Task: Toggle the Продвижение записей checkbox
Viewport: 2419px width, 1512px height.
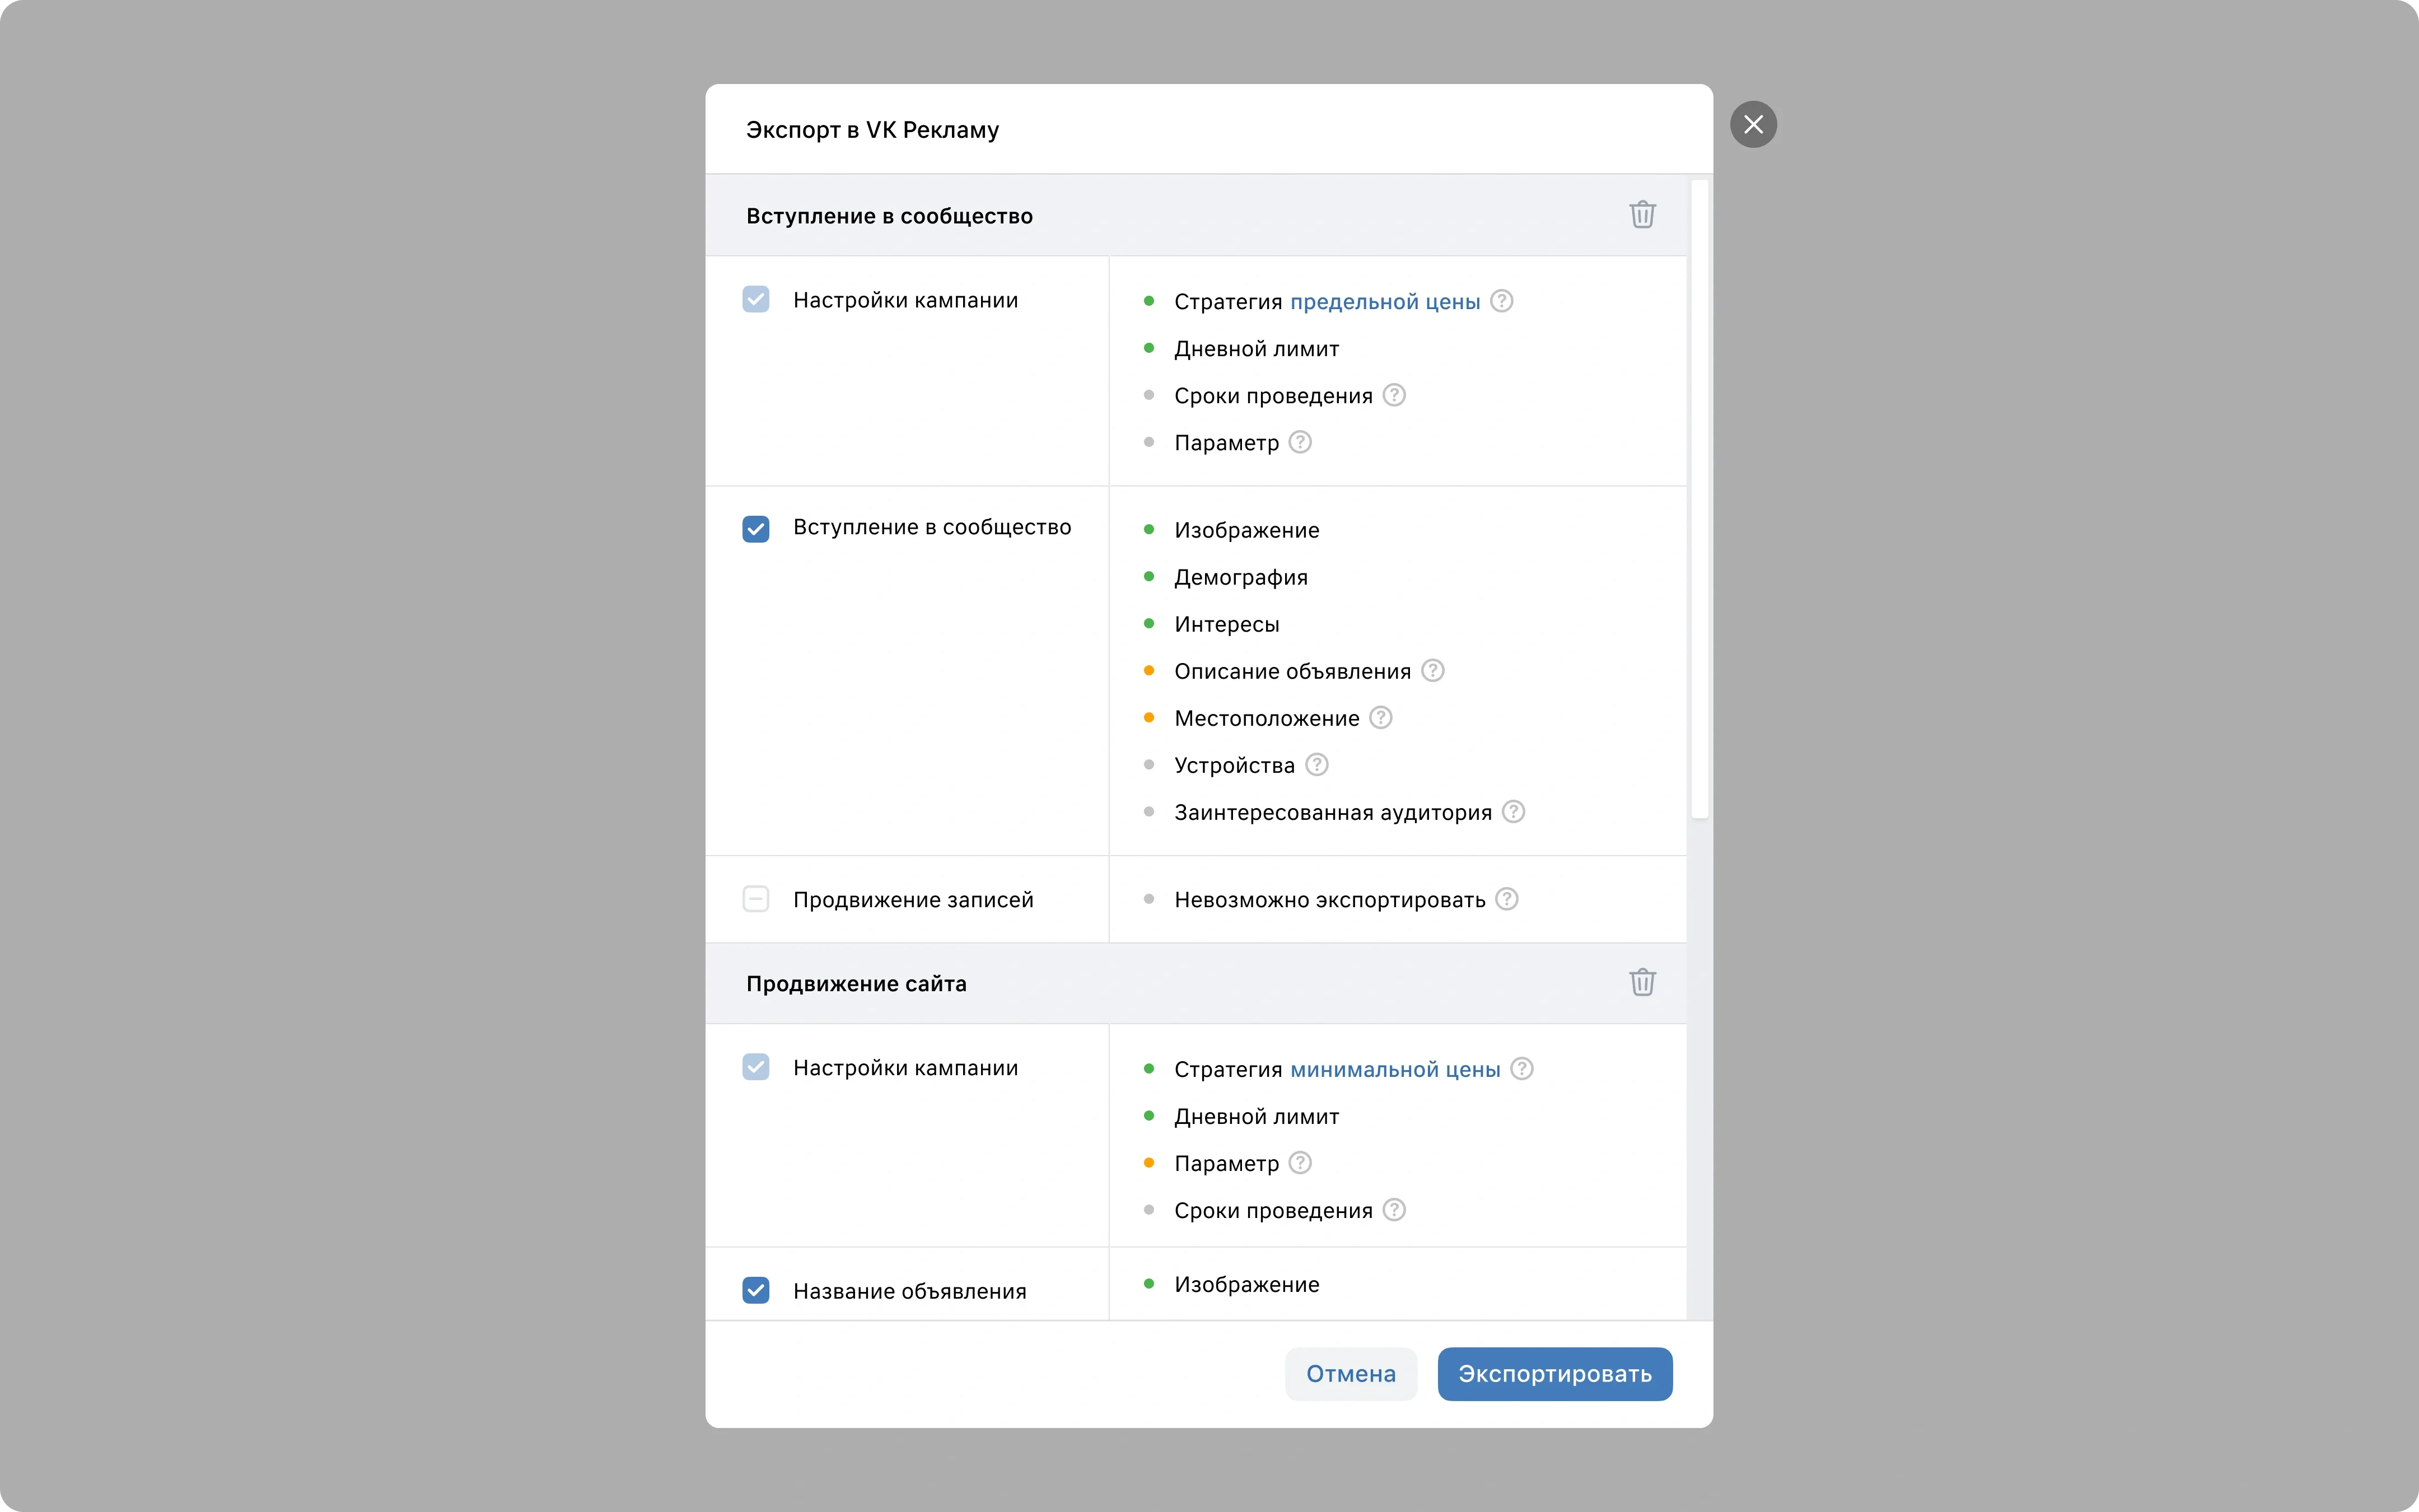Action: point(756,899)
